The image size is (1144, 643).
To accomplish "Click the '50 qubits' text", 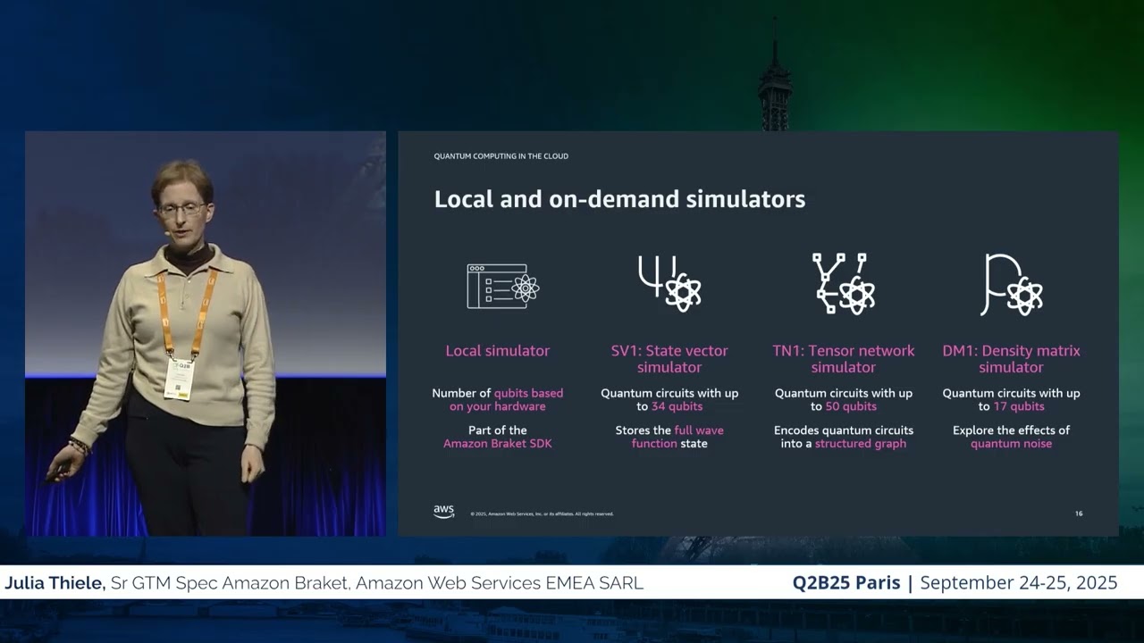I will pos(851,406).
